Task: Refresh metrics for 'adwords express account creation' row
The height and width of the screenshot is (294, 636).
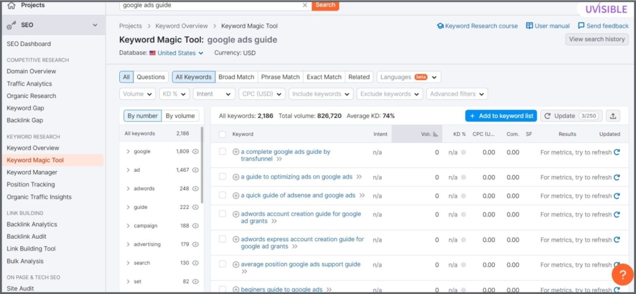Action: coord(617,240)
